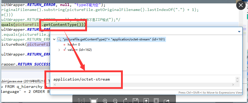248x103 pixels.
Task: Click the page frame icon in toolbar
Action: (x=156, y=101)
